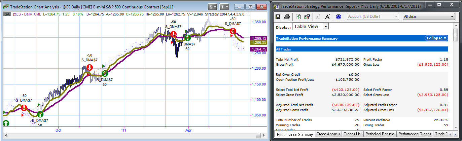The width and height of the screenshot is (462, 141).
Task: Minimize the Chart Analysis window
Action: coord(239,7)
